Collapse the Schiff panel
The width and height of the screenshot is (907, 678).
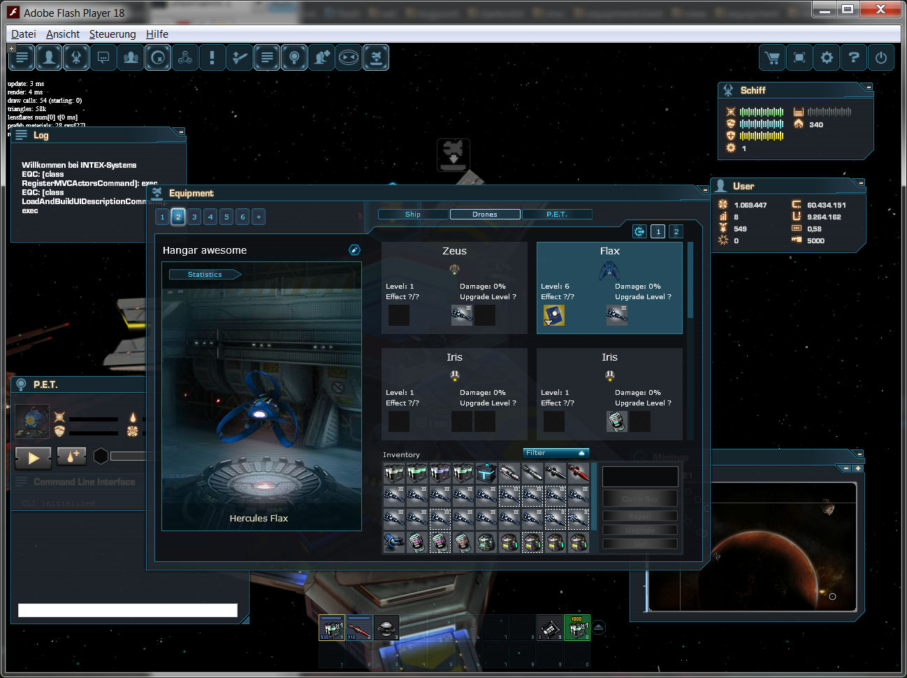pyautogui.click(x=869, y=87)
